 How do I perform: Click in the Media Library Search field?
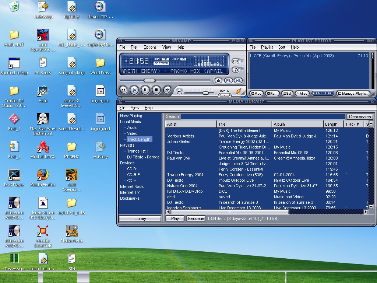[x=263, y=116]
